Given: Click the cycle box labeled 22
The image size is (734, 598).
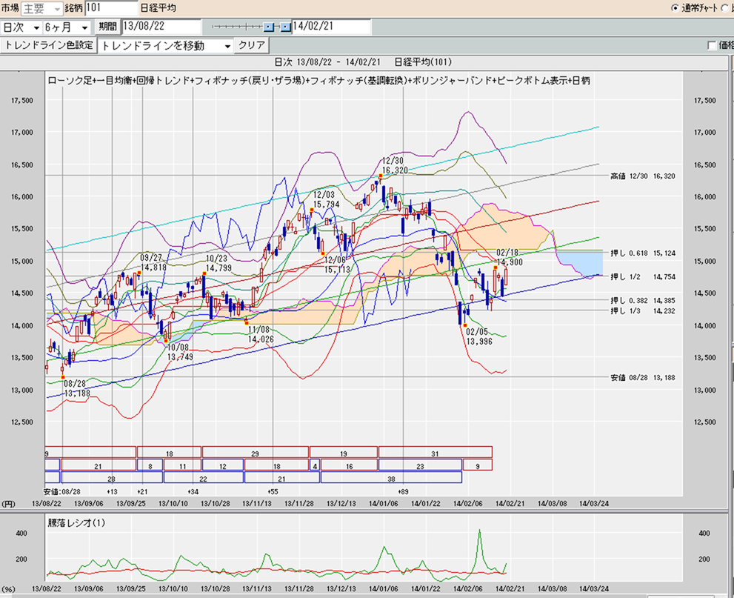Looking at the screenshot, I should pyautogui.click(x=203, y=478).
